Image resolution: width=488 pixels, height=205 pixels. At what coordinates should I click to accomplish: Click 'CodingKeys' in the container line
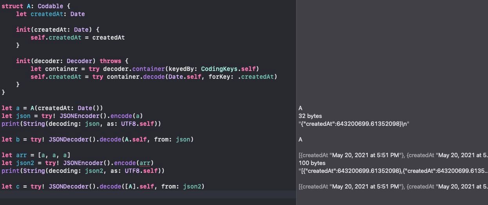click(x=219, y=69)
